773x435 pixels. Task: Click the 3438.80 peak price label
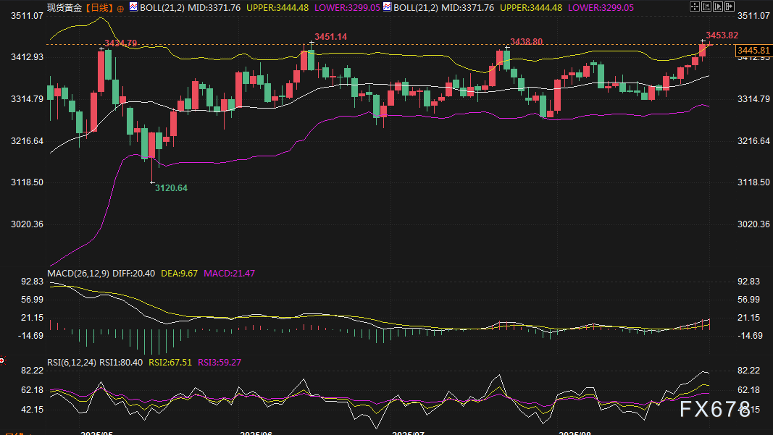pyautogui.click(x=526, y=42)
